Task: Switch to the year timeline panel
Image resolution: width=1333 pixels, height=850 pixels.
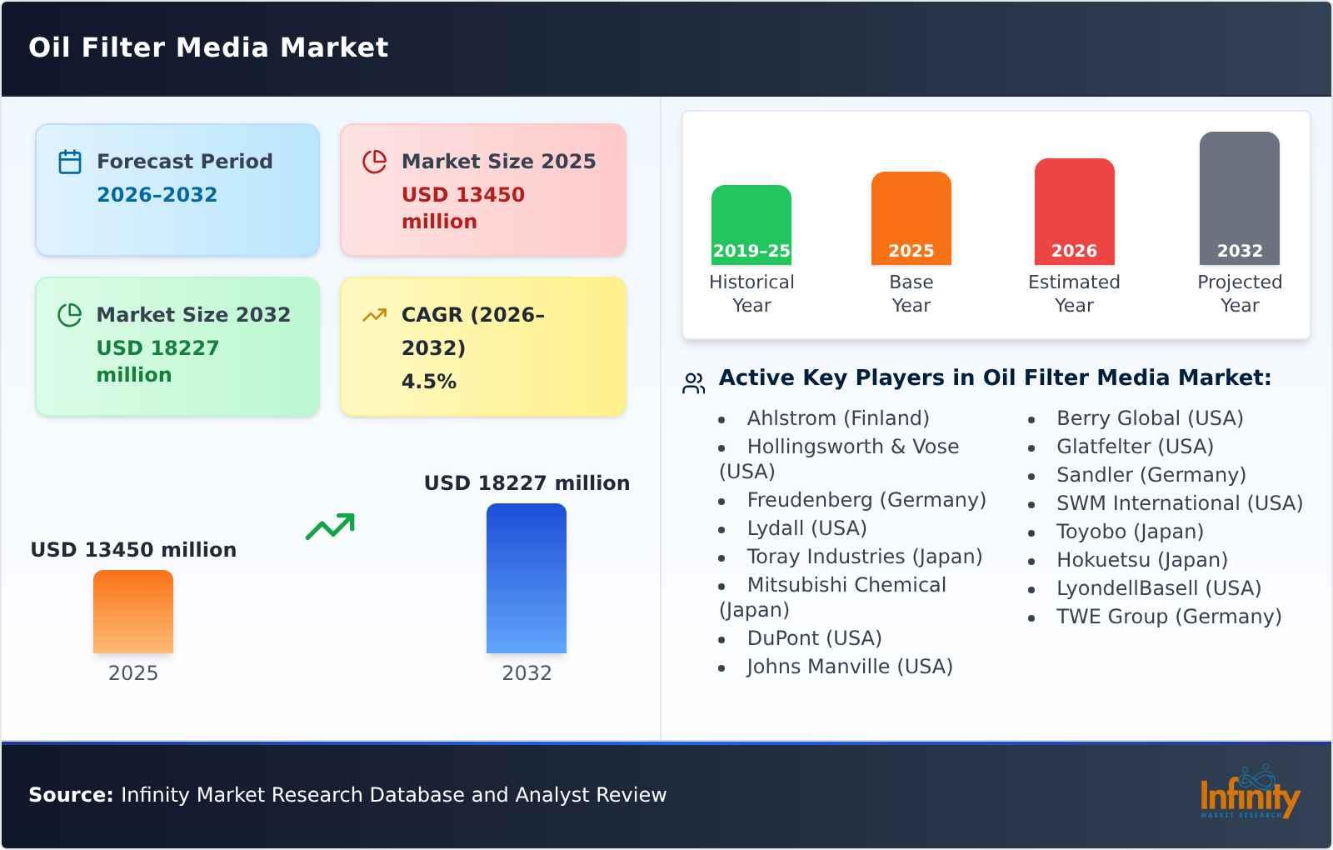Action: click(x=996, y=225)
